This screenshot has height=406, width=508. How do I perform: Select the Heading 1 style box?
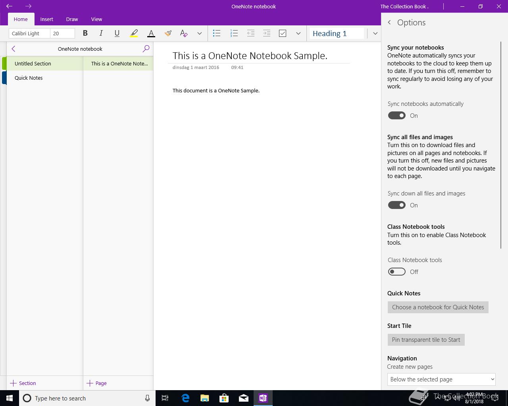(337, 33)
